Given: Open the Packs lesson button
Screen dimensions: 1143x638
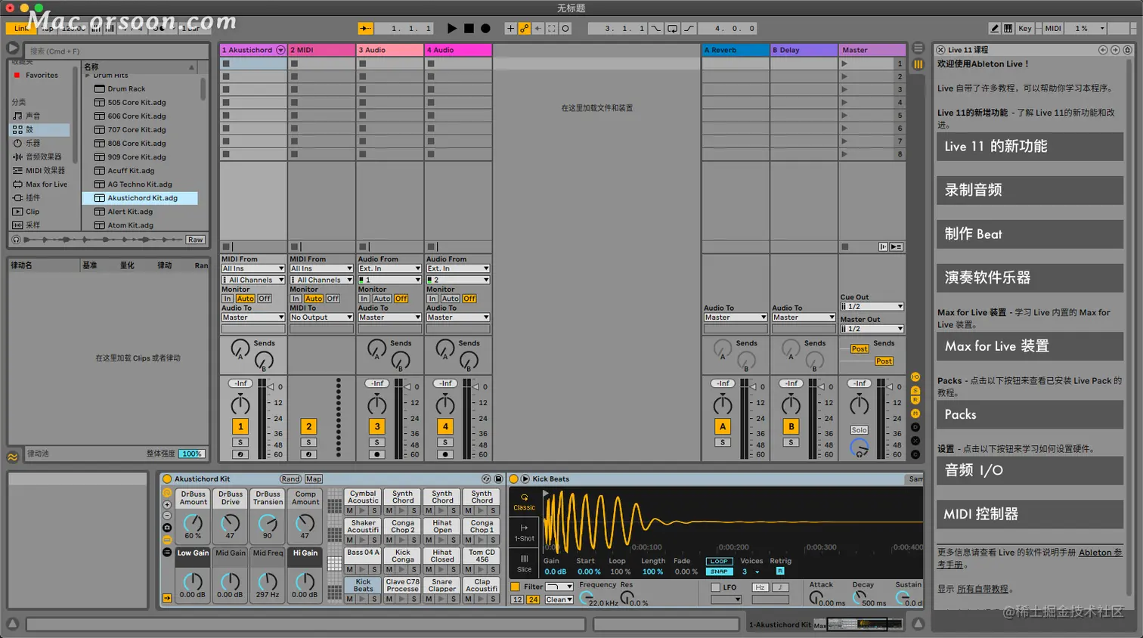Looking at the screenshot, I should coord(1030,414).
